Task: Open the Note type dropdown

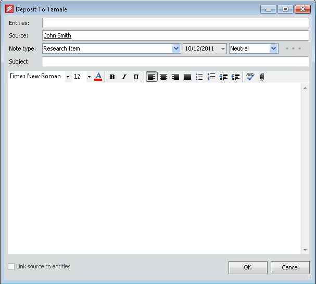Action: click(176, 48)
